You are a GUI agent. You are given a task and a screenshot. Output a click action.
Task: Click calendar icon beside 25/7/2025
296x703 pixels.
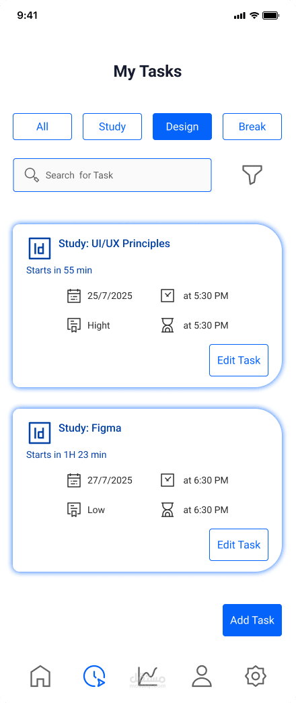(74, 296)
